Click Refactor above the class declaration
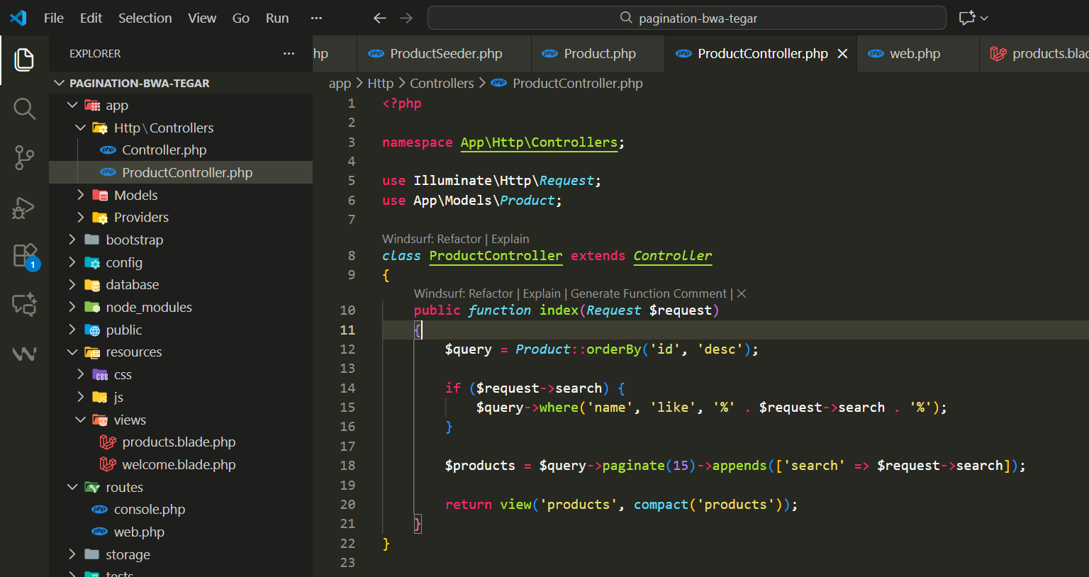Screen dimensions: 1089x577 [459, 239]
